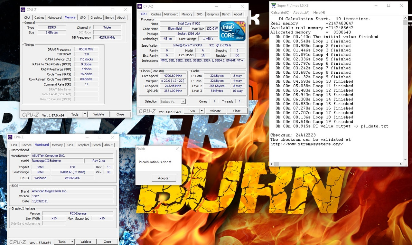Open Memory tab in CPU window
Image resolution: width=412 pixels, height=245 pixels.
coord(187,14)
